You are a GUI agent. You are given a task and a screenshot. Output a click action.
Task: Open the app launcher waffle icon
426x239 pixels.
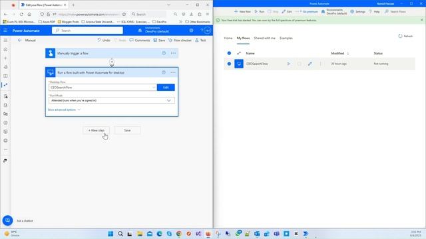5,31
